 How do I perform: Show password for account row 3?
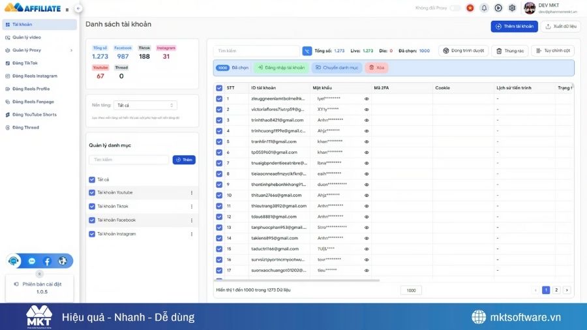[x=367, y=120]
